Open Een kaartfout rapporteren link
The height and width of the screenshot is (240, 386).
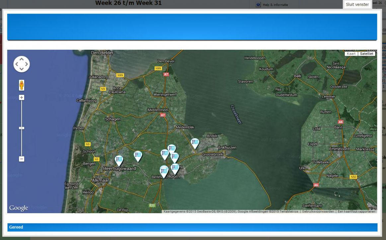click(x=356, y=211)
